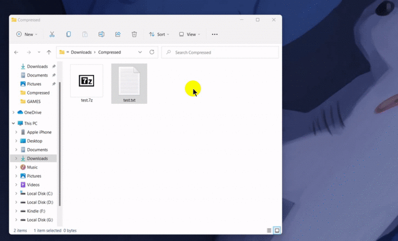
Task: Click the Share icon in toolbar
Action: [118, 34]
